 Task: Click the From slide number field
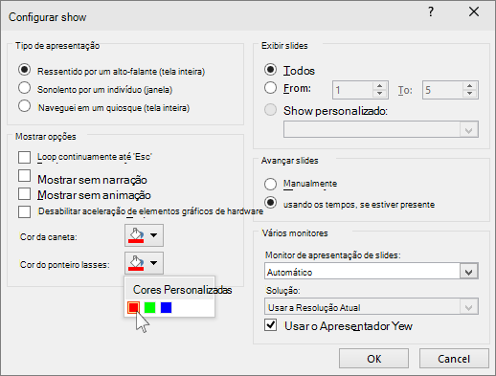pos(352,90)
